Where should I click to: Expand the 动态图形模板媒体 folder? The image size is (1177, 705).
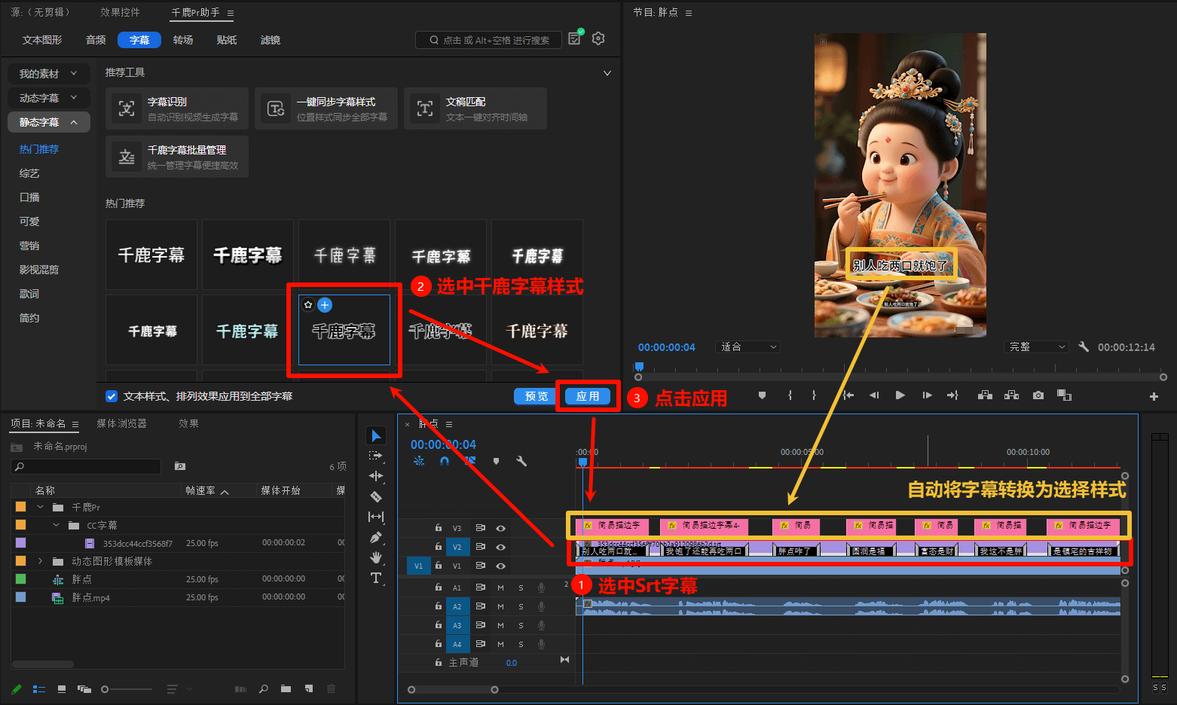[x=40, y=561]
